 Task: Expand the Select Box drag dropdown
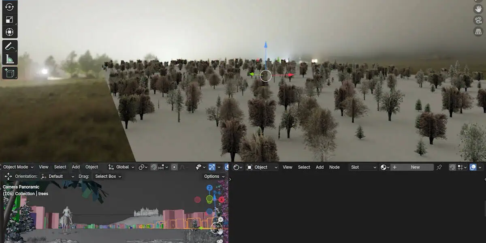tap(108, 176)
